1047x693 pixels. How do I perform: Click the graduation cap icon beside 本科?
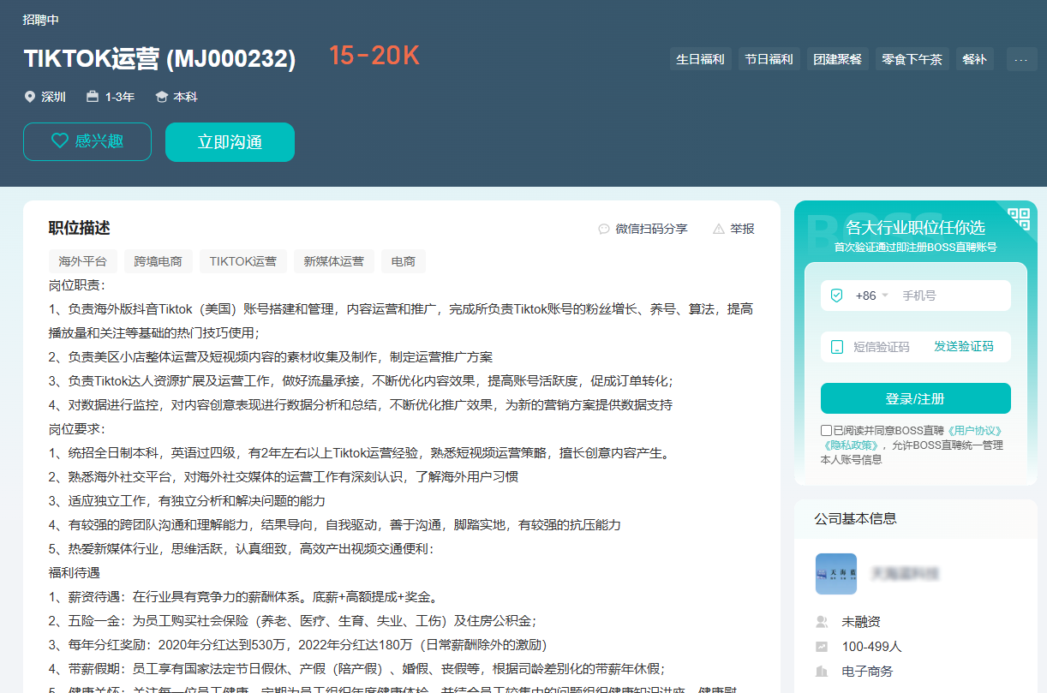click(161, 97)
